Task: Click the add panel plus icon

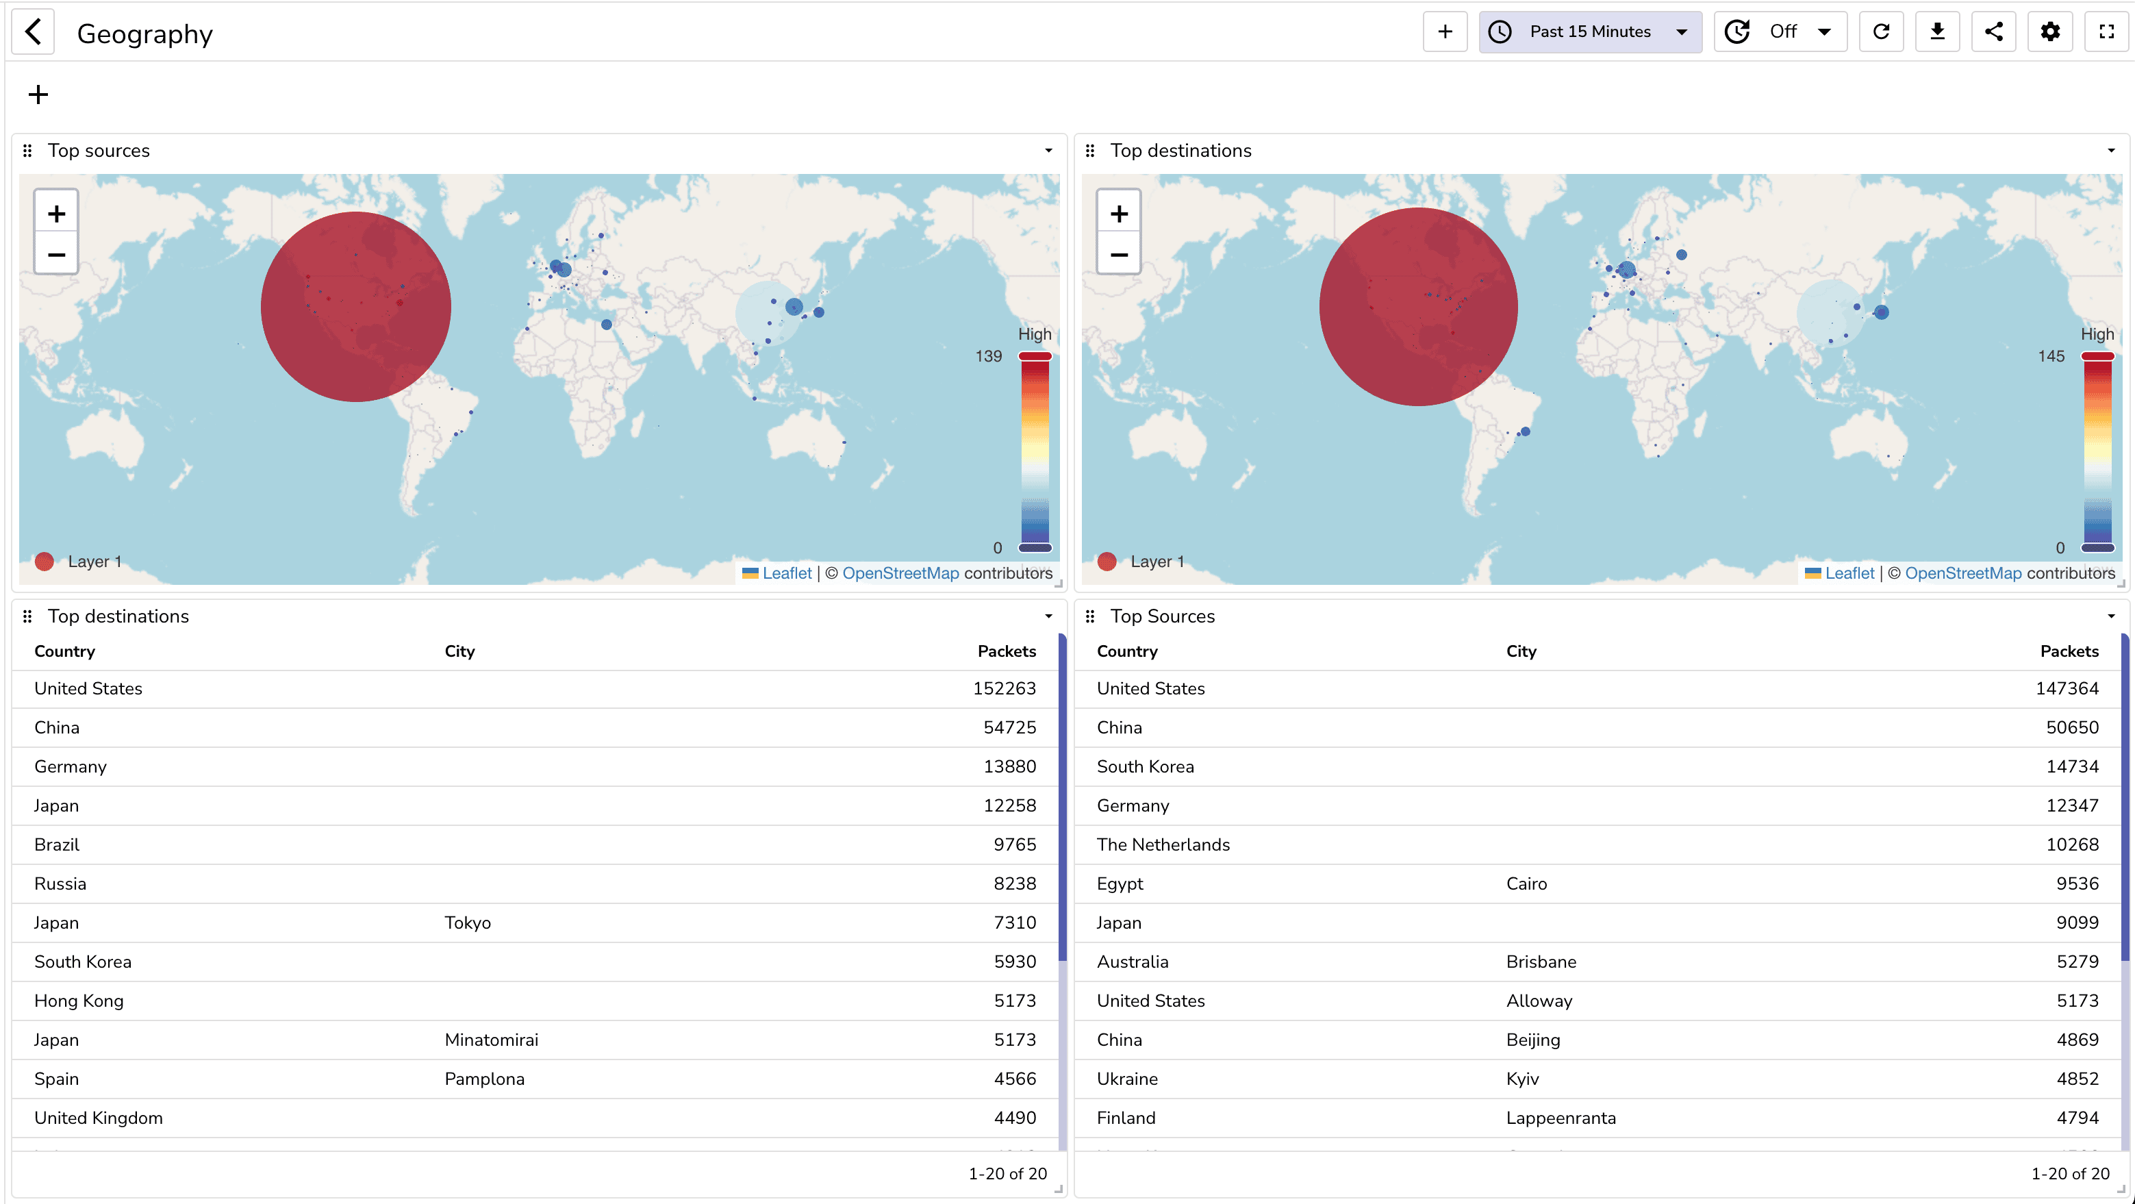Action: 1445,32
